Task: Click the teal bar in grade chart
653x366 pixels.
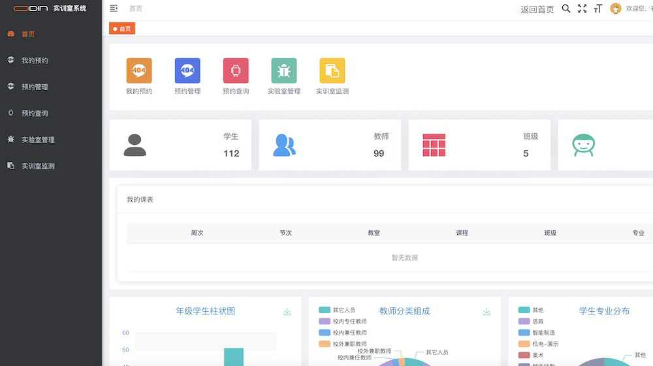Action: (x=234, y=357)
